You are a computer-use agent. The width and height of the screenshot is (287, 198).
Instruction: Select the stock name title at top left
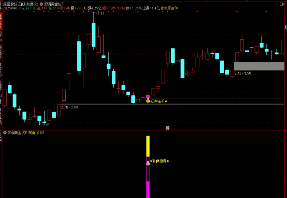[20, 4]
